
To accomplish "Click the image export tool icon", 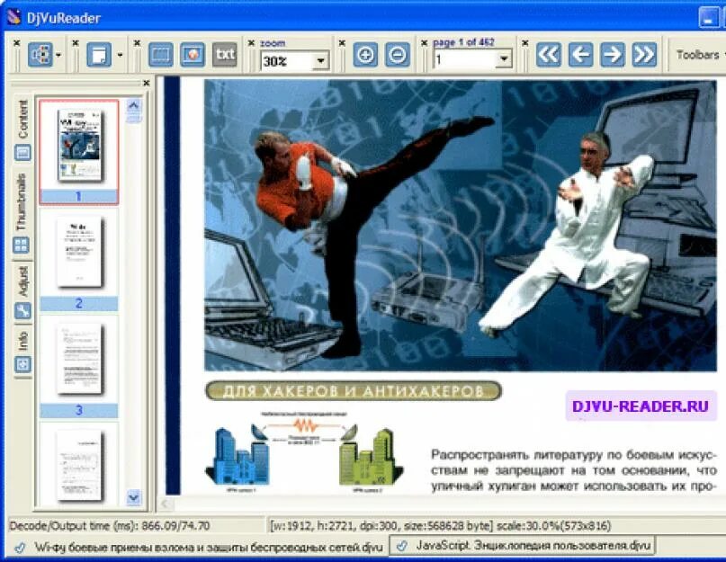I will click(x=193, y=55).
